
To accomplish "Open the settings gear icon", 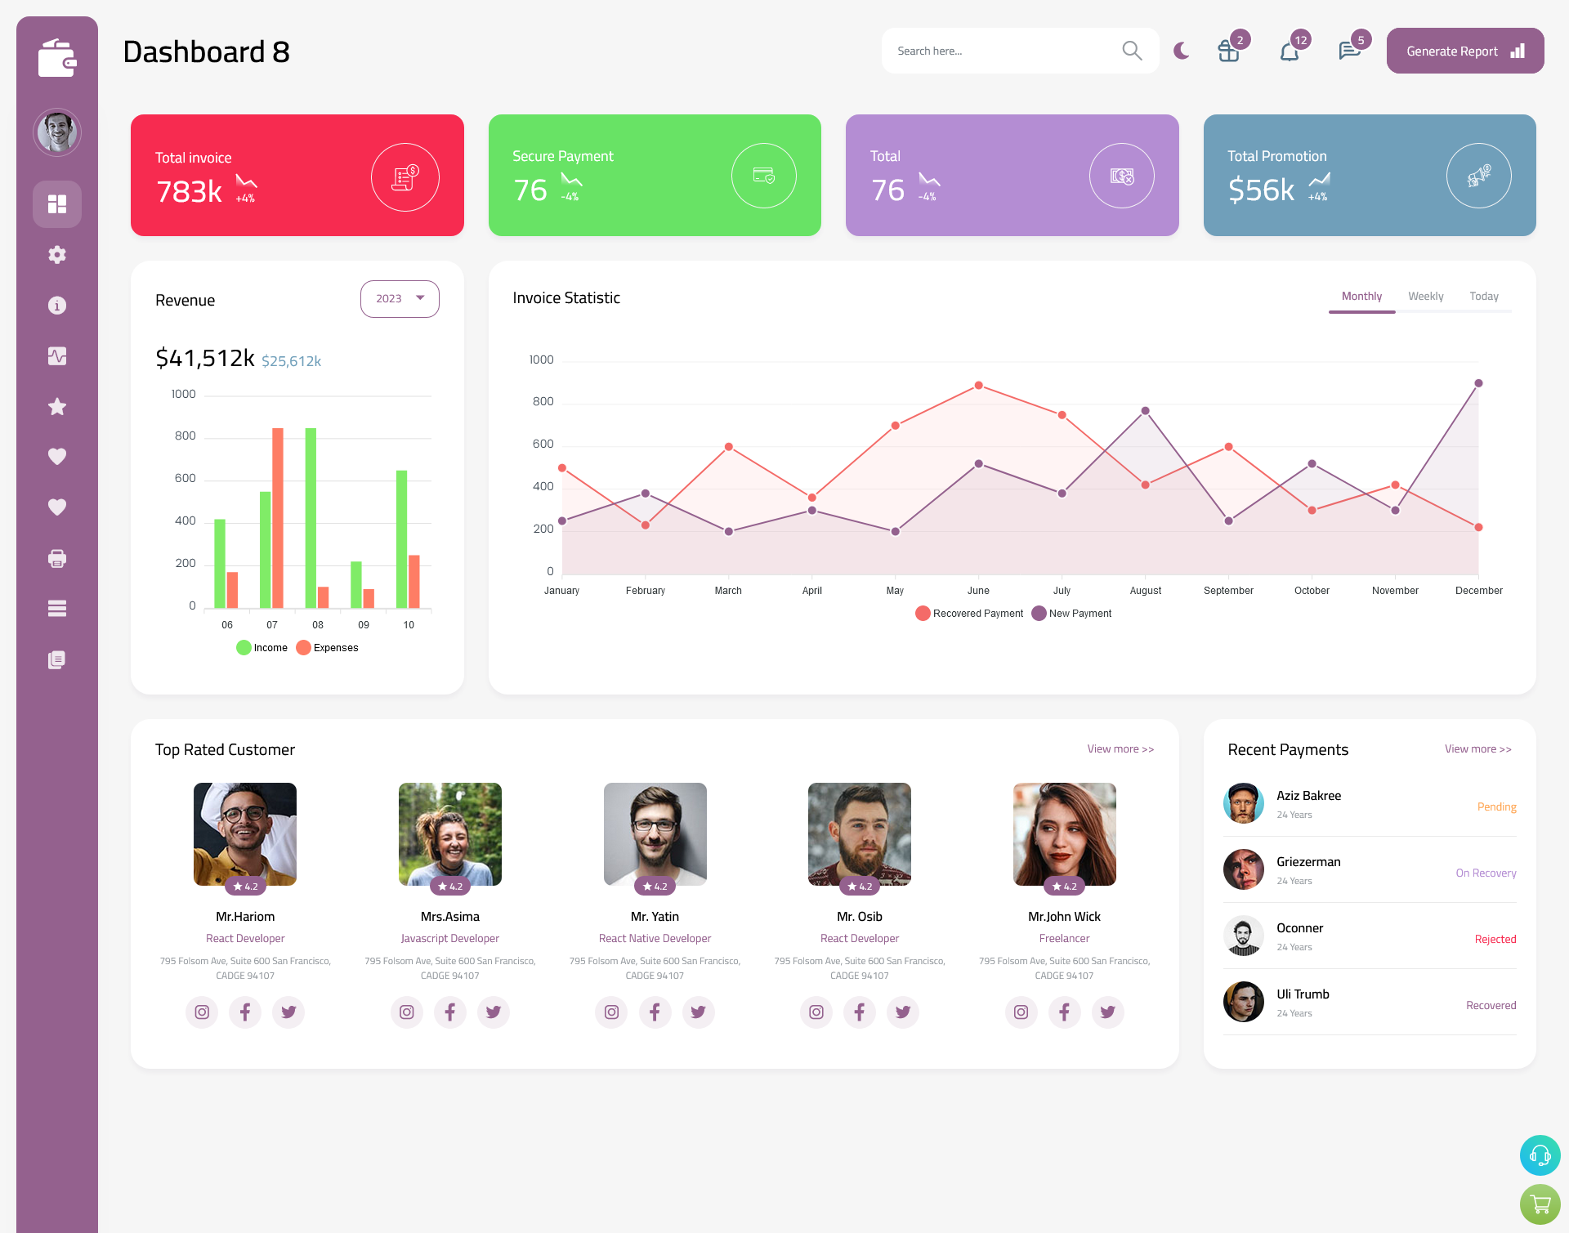I will [x=57, y=255].
